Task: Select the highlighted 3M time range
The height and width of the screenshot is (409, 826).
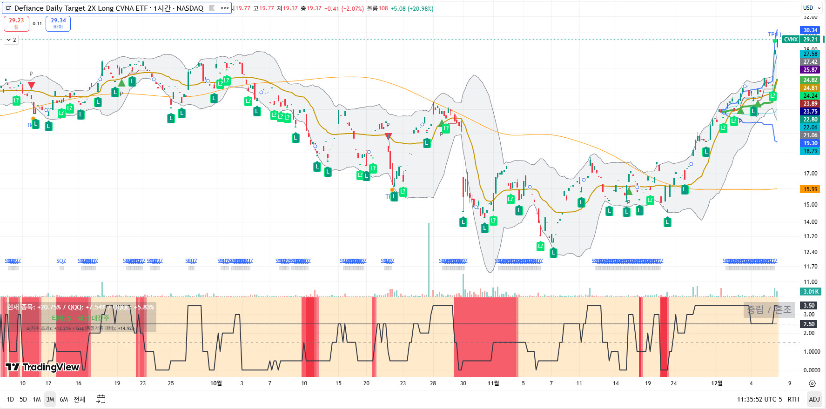Action: point(50,399)
